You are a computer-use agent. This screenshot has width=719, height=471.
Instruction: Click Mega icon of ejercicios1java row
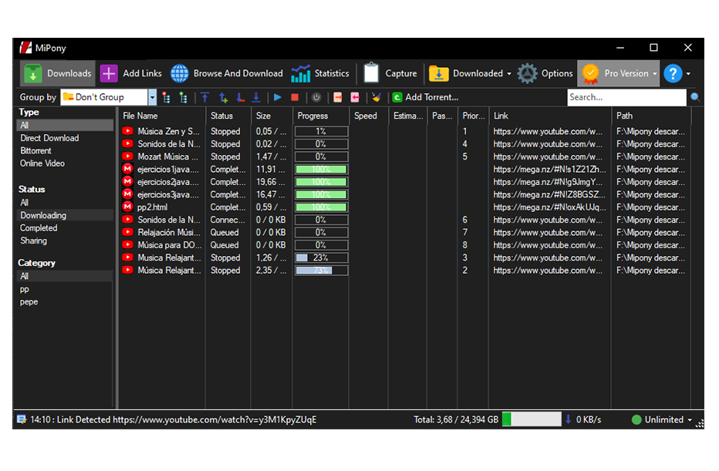click(x=127, y=169)
